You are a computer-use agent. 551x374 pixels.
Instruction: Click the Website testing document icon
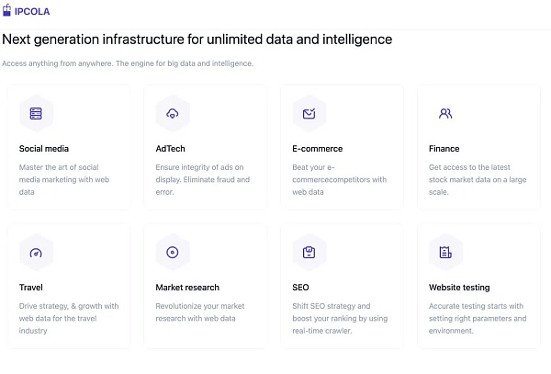click(445, 253)
